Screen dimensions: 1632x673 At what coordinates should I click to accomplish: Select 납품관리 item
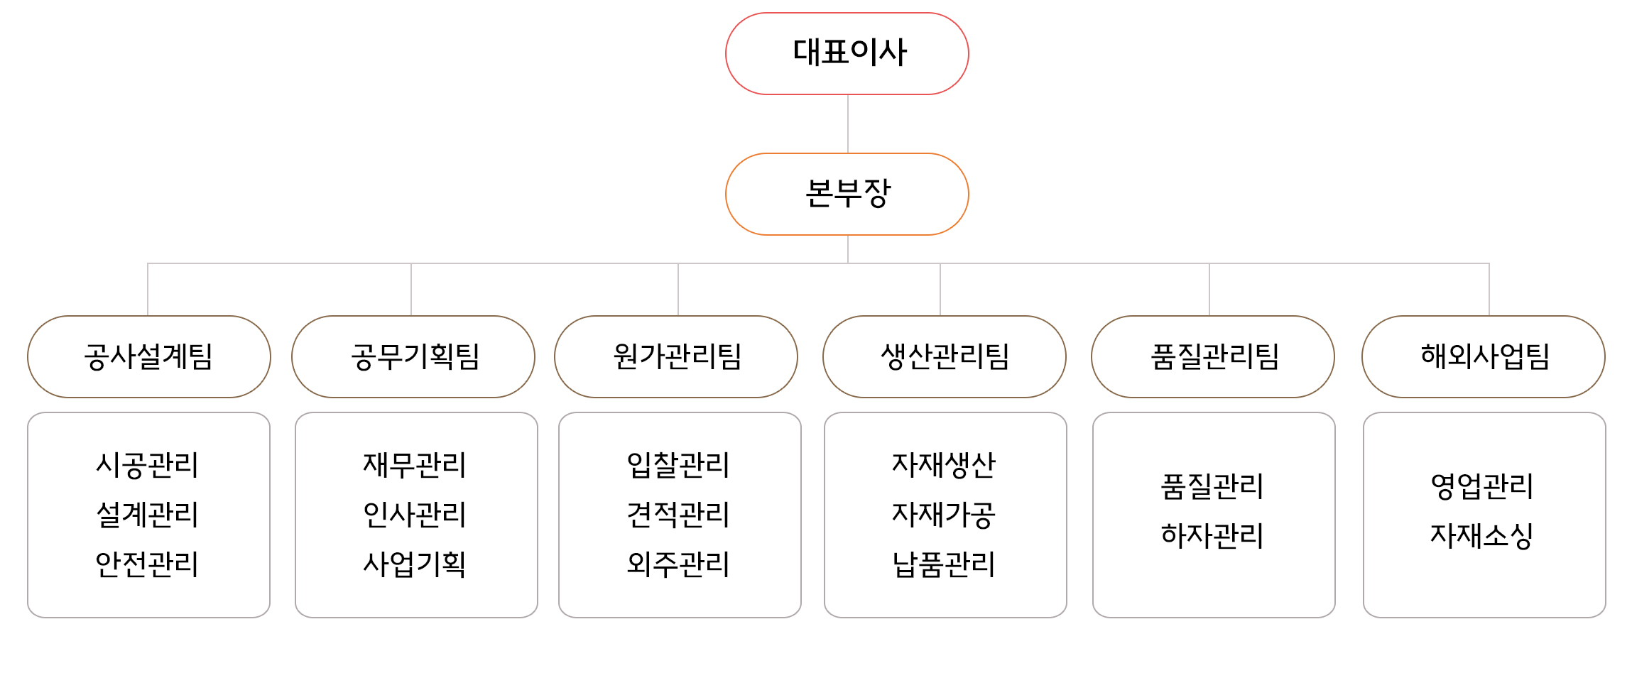pyautogui.click(x=944, y=564)
